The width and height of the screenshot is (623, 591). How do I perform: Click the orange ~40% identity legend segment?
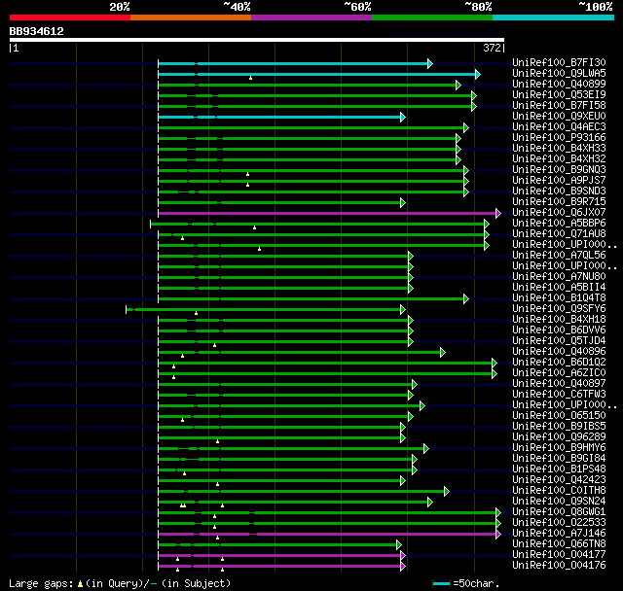click(191, 17)
